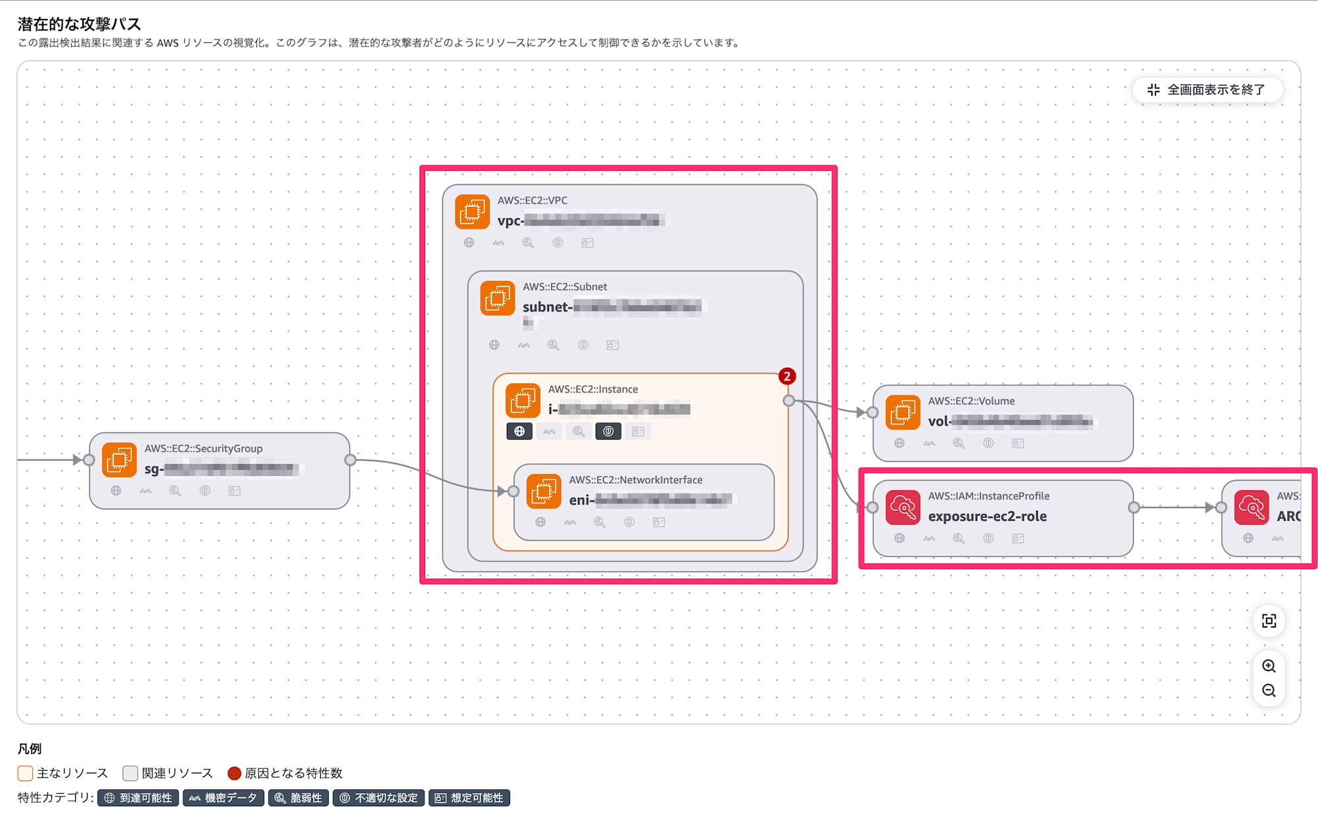Click the assumability icon on SecurityGroup node
The height and width of the screenshot is (824, 1318).
[x=235, y=490]
